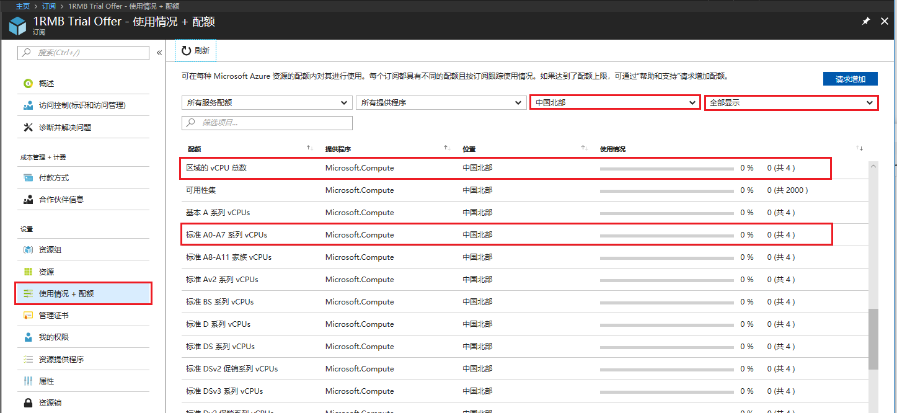Click the 管理证书 certificate icon
Viewport: 897px width, 413px height.
(28, 316)
